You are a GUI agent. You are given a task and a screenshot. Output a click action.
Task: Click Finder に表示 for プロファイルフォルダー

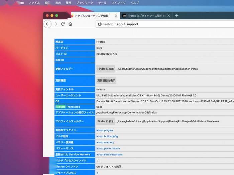[x=106, y=121]
